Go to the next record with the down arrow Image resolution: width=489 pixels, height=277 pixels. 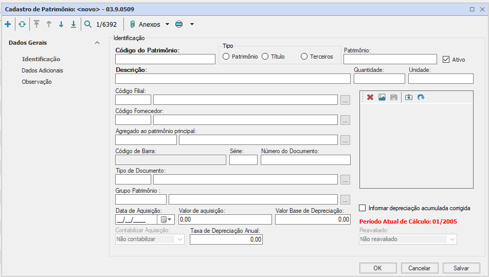(x=61, y=24)
